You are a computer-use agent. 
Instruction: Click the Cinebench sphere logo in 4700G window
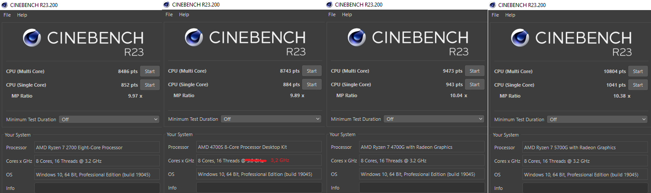(x=357, y=38)
